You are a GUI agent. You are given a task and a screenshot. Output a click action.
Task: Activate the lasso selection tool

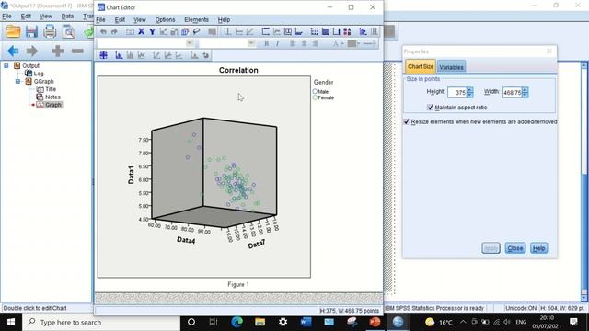tap(196, 32)
